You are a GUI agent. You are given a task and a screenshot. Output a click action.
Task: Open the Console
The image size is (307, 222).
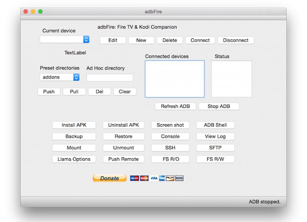[170, 137]
